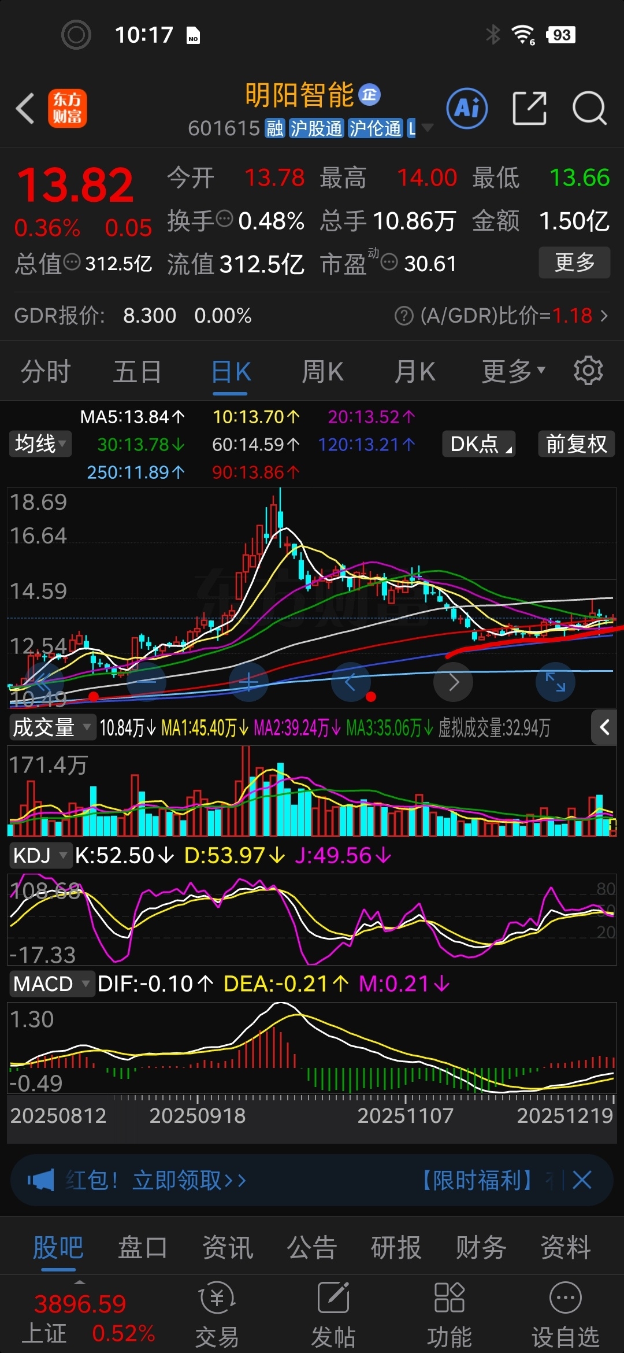Open the search magnifier icon
Screen dimensions: 624x1353
click(589, 108)
